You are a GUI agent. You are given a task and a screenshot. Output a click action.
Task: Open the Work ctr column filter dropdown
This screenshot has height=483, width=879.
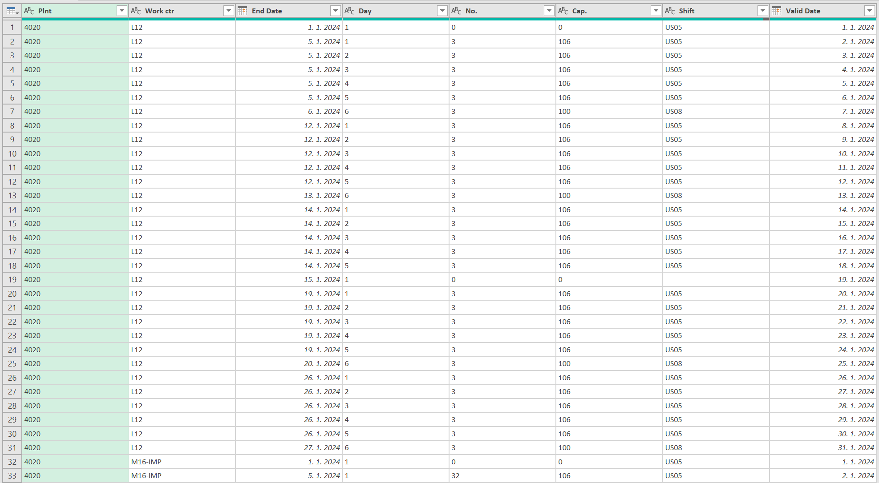pyautogui.click(x=229, y=11)
